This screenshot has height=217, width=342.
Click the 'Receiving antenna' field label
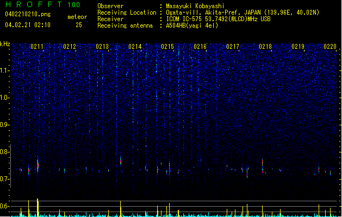[x=125, y=25]
